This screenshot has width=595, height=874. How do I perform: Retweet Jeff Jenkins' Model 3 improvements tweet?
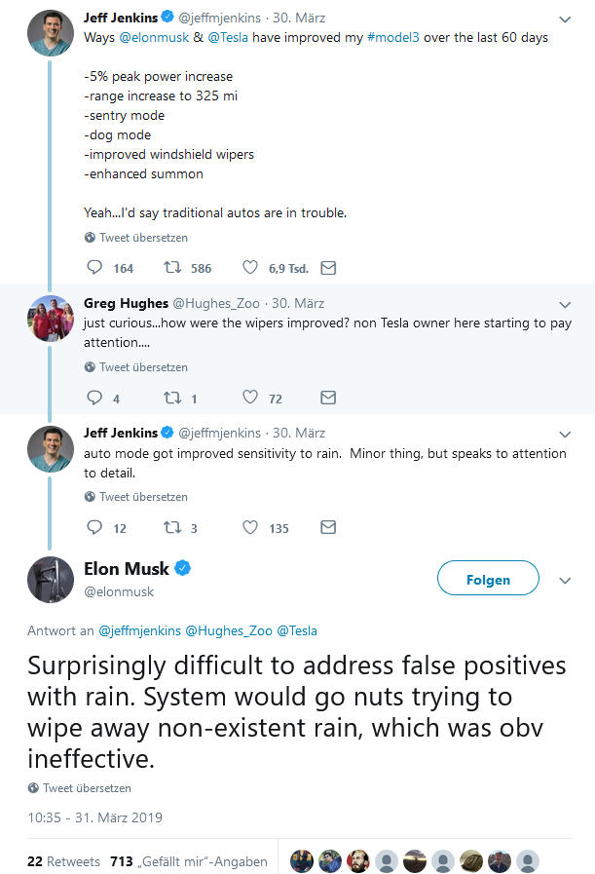coord(173,267)
